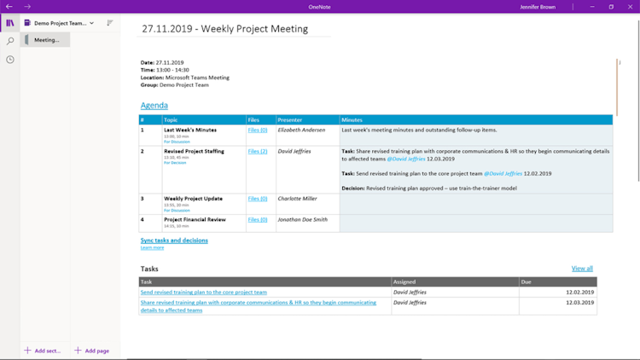Click the Time: 13:00 - 14:30 line
Viewport: 640px width, 360px height.
point(165,70)
